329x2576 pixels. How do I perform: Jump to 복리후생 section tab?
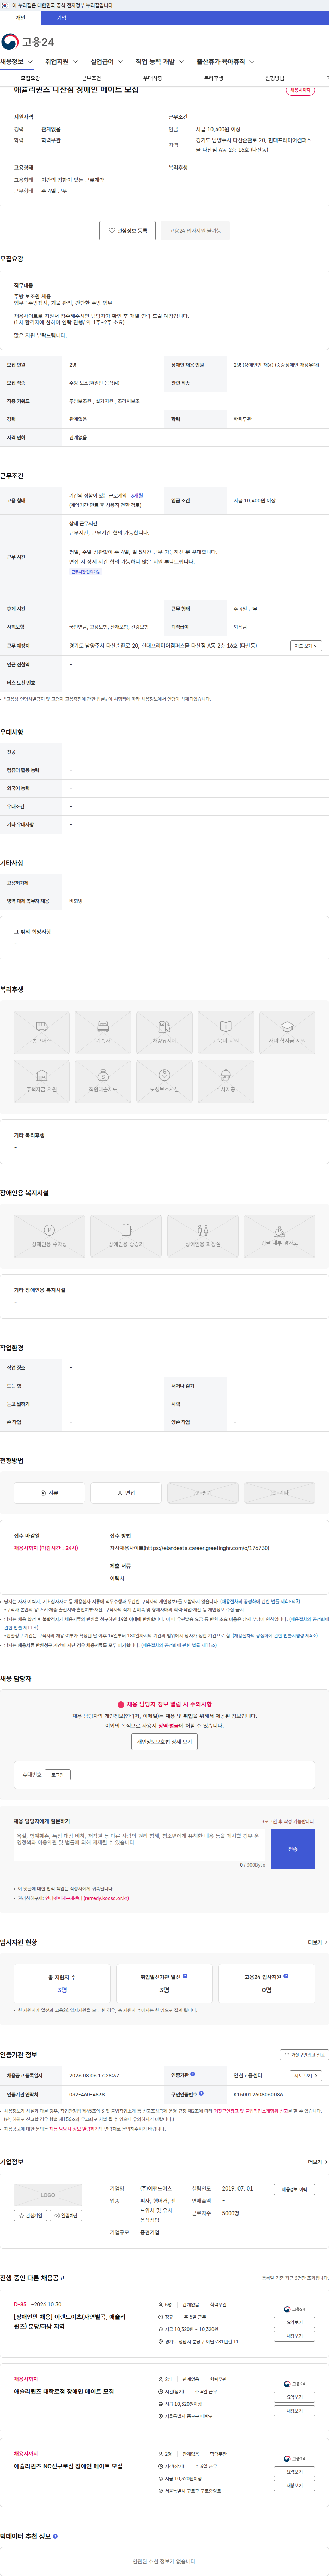(213, 78)
